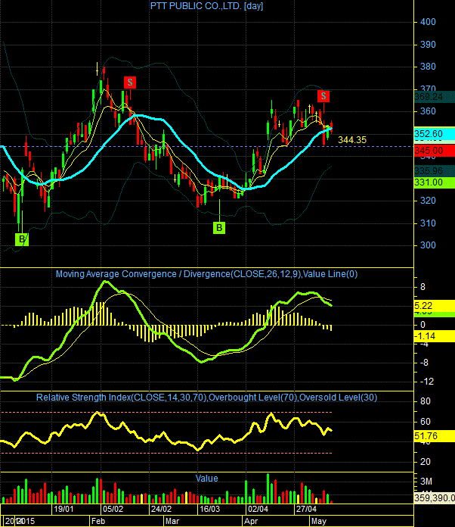The height and width of the screenshot is (527, 455).
Task: Click the Feb month label
Action: point(98,521)
